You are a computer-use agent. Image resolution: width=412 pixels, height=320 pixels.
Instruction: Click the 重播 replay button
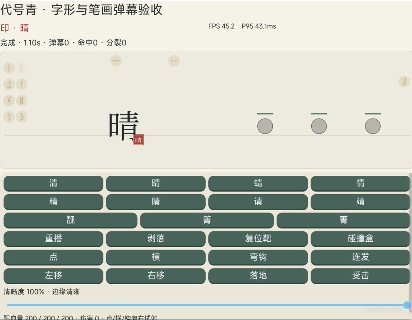(53, 238)
